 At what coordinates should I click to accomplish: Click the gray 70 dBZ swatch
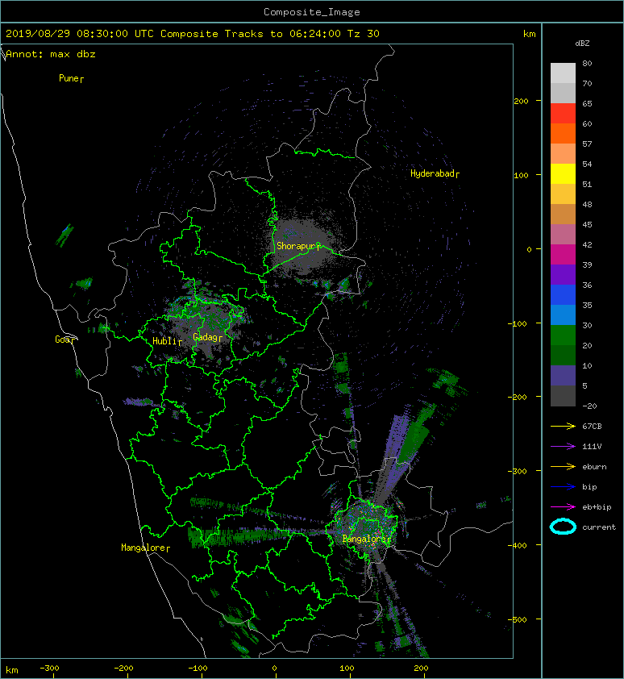pyautogui.click(x=563, y=93)
